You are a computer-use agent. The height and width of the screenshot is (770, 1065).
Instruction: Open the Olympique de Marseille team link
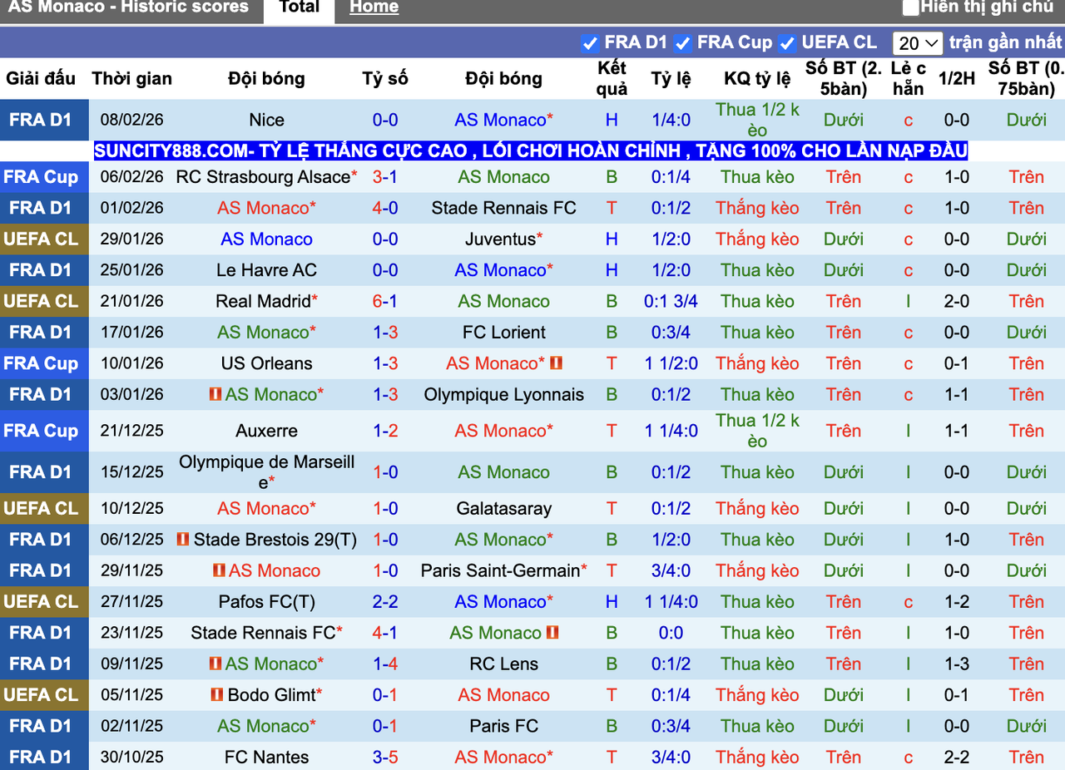pos(266,471)
